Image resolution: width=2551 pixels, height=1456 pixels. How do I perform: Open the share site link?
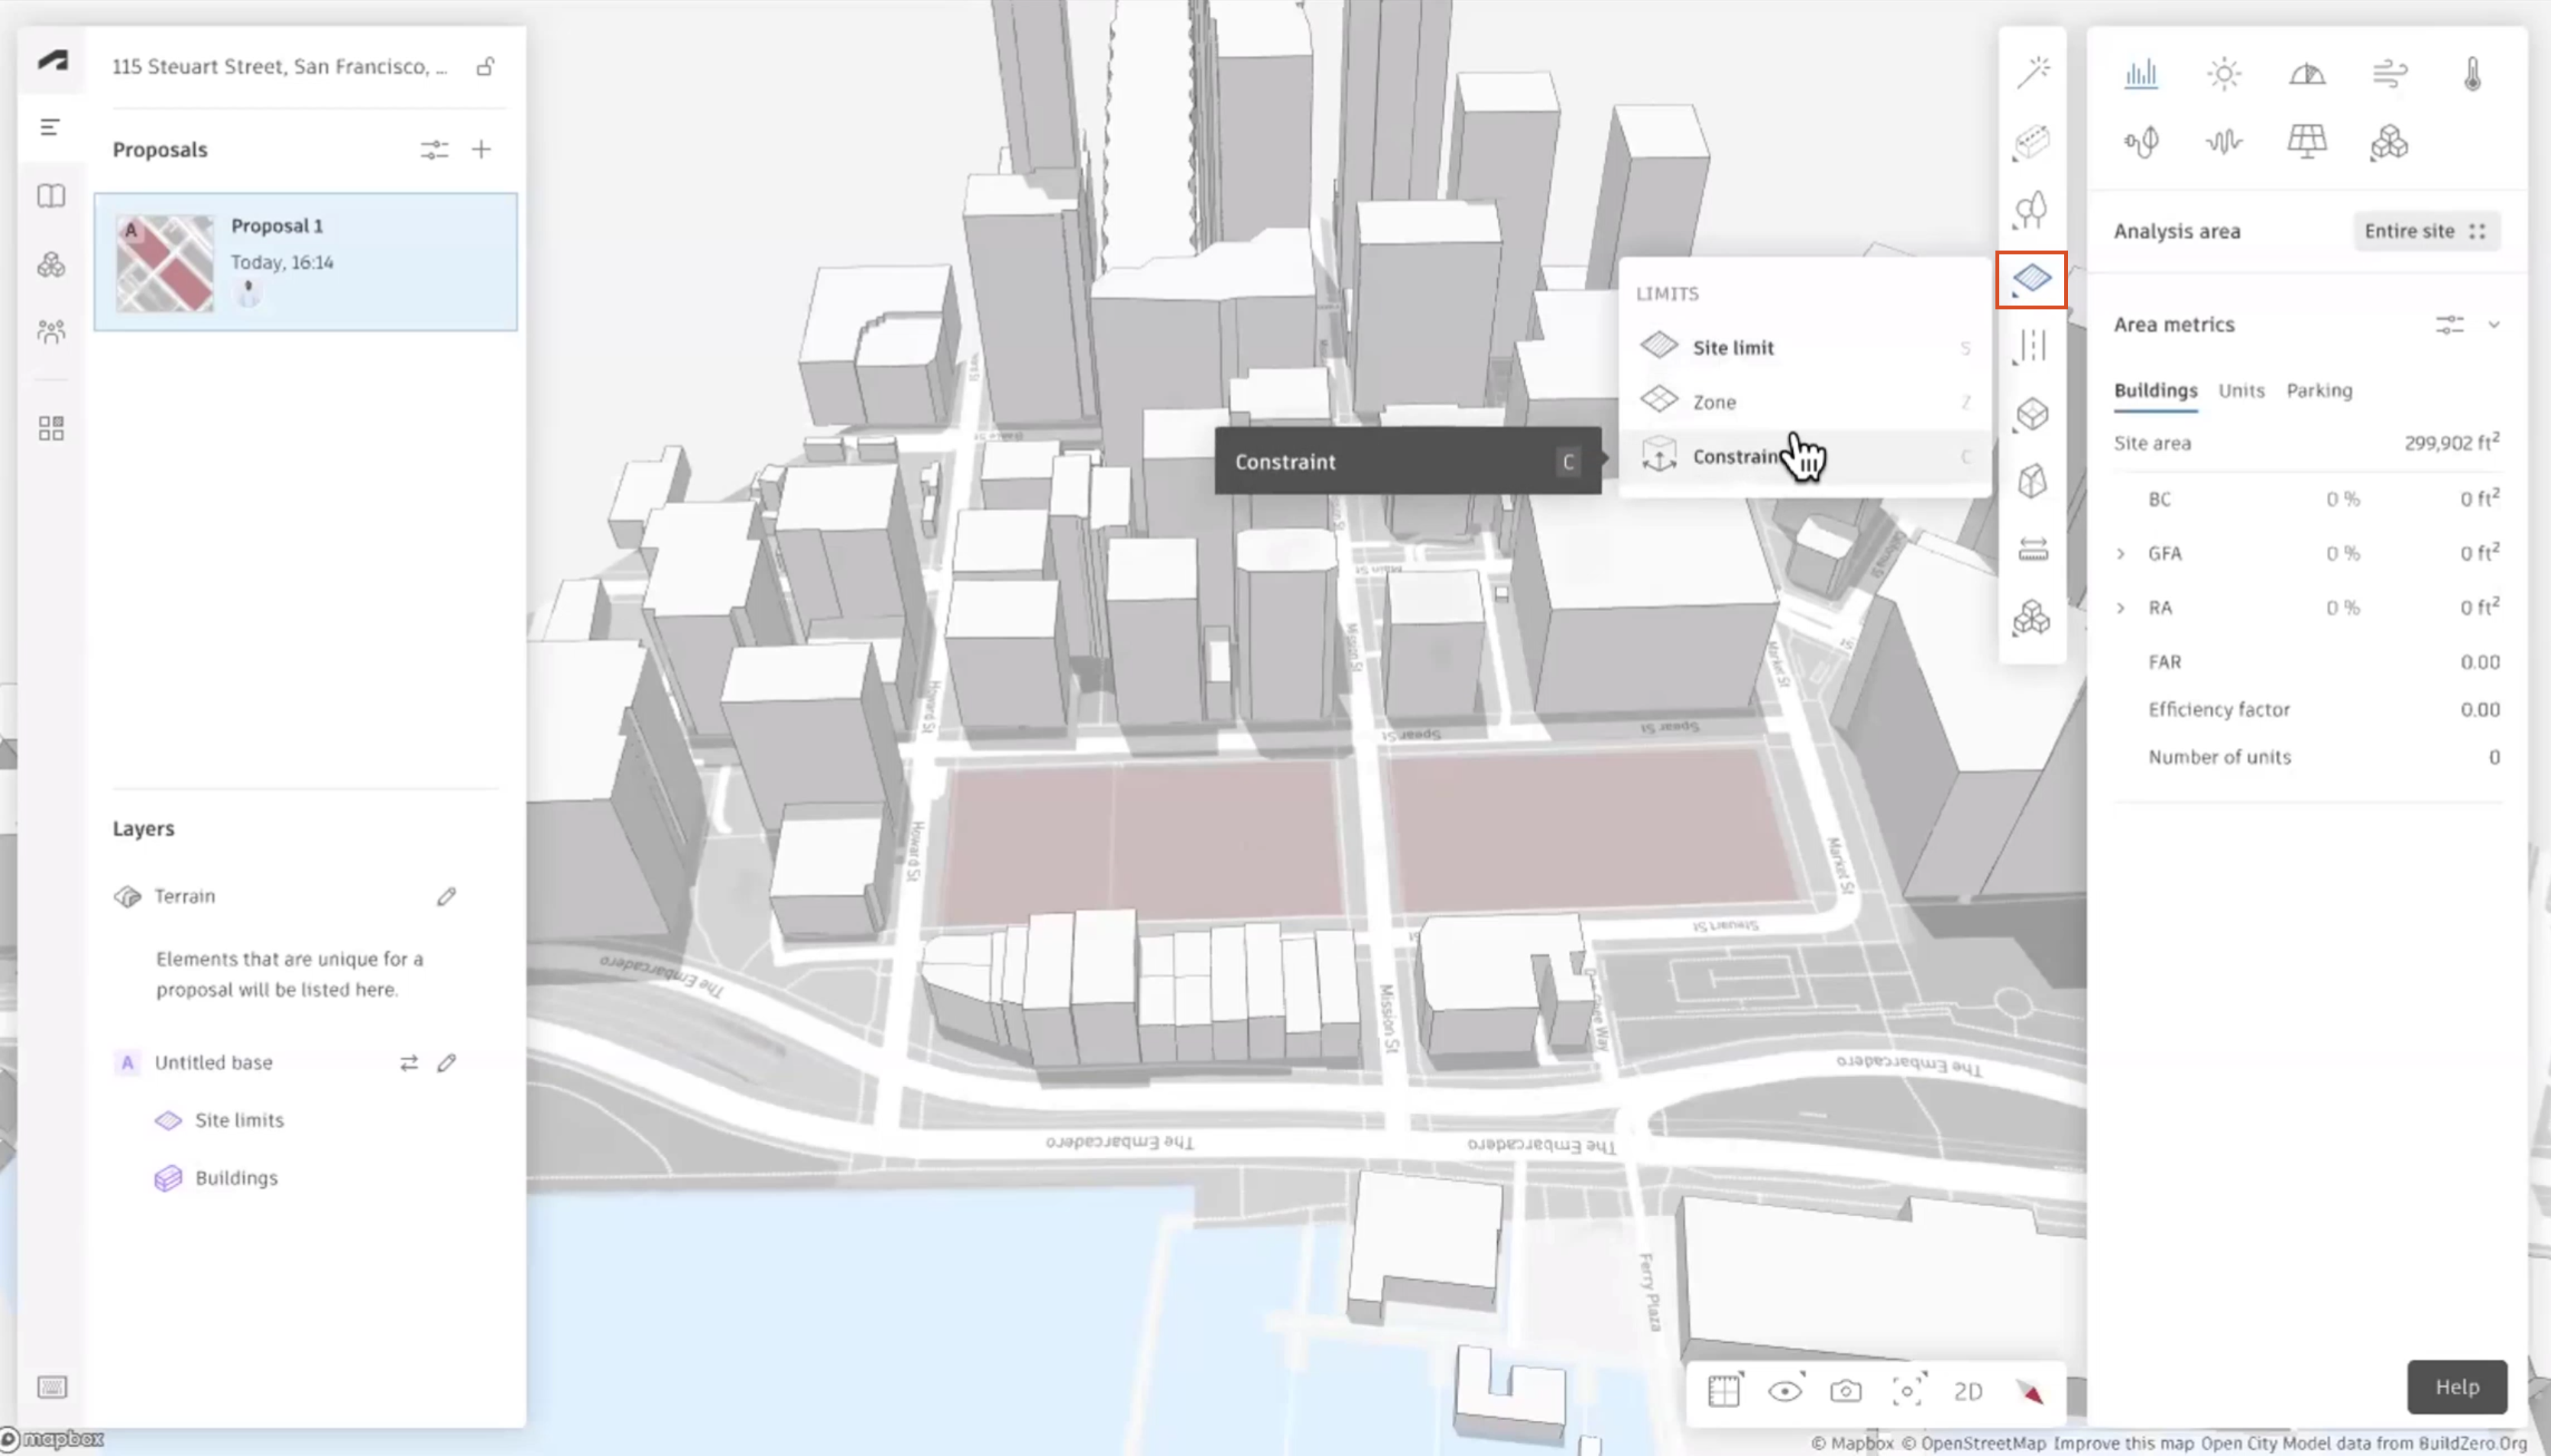(487, 65)
